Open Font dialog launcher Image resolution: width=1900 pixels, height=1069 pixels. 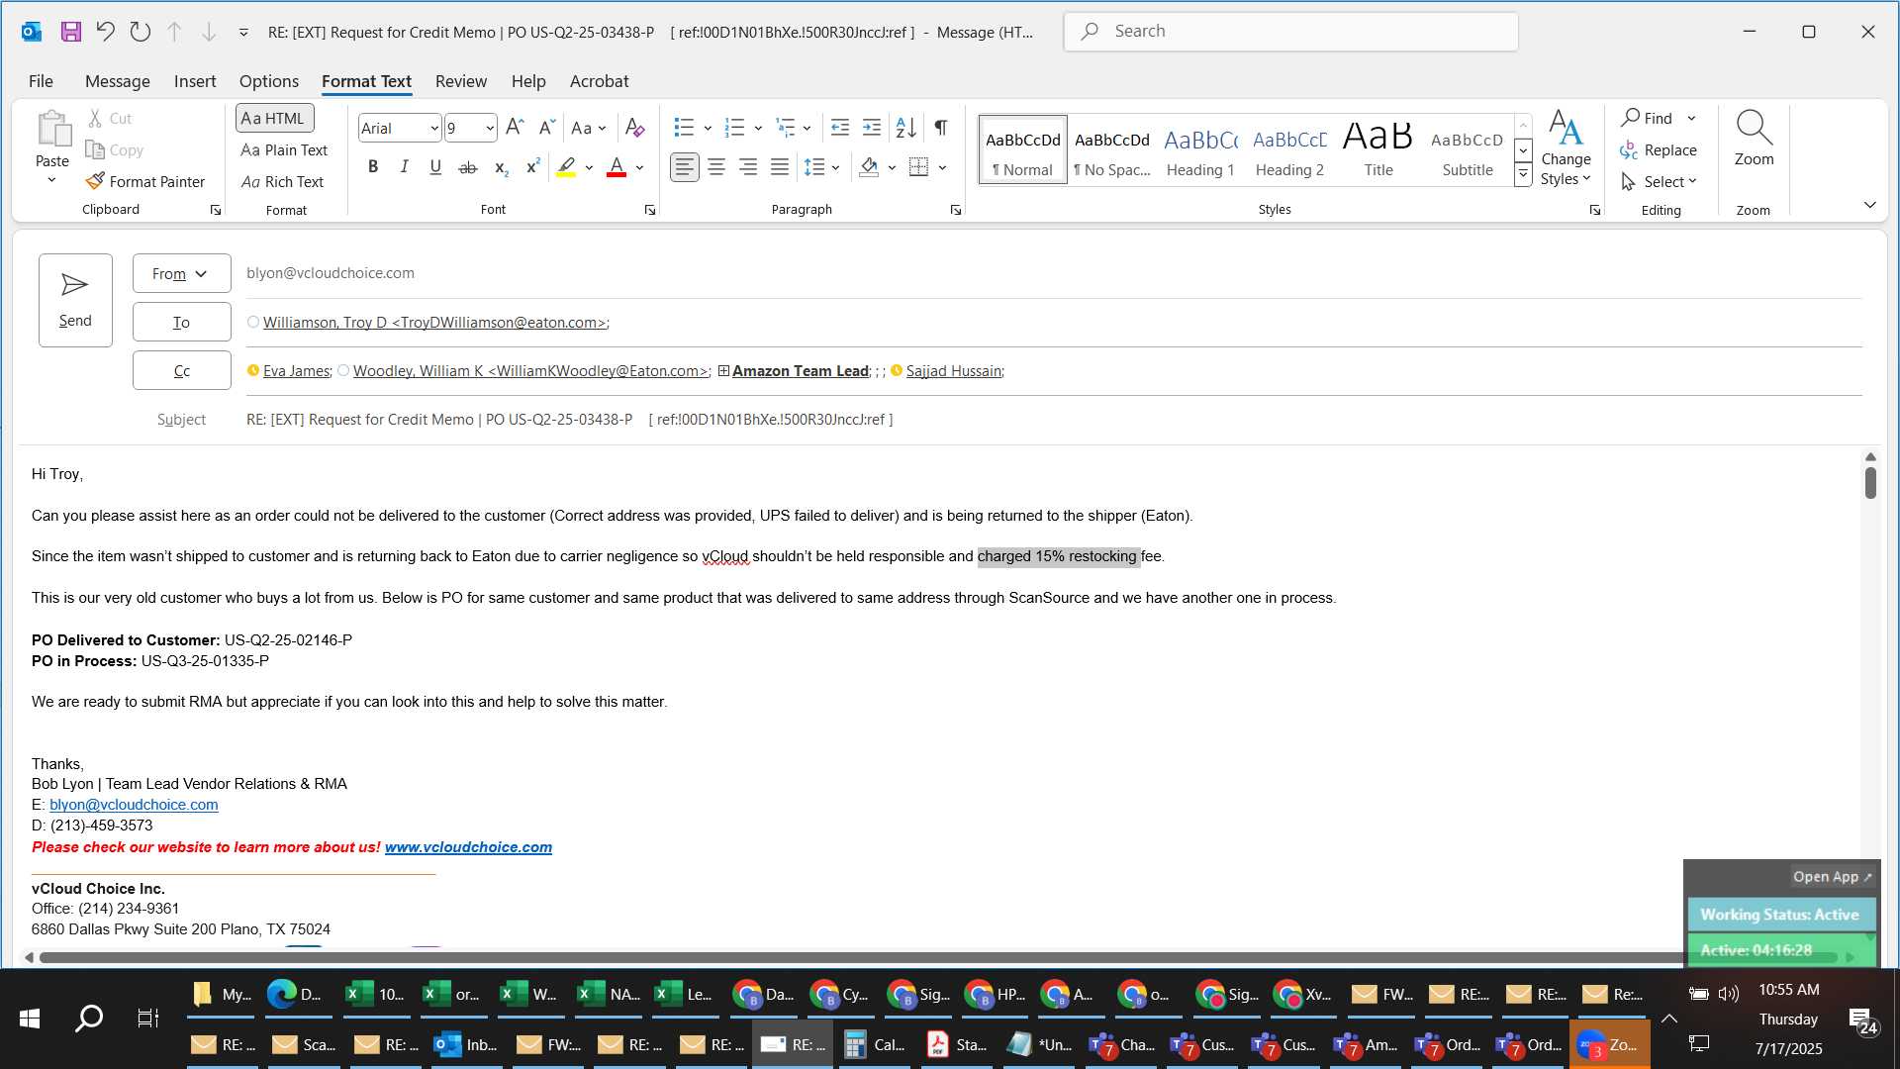point(649,210)
